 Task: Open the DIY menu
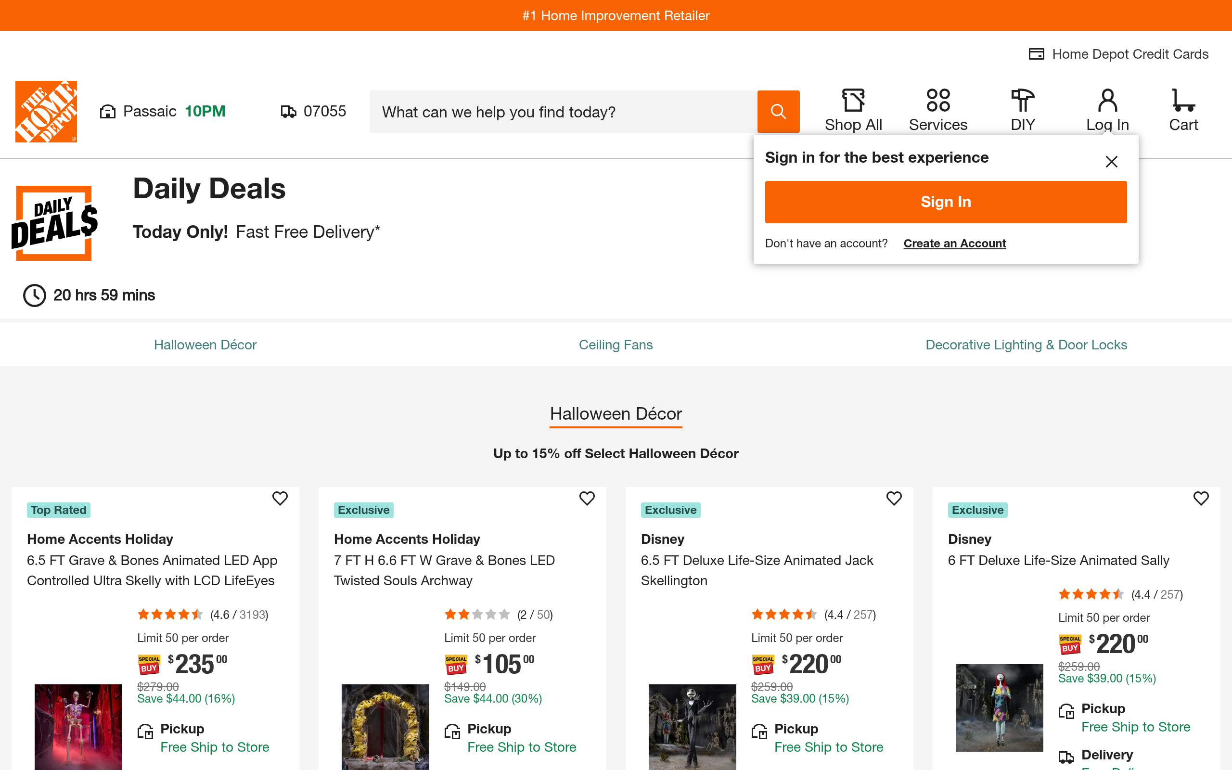[1023, 111]
